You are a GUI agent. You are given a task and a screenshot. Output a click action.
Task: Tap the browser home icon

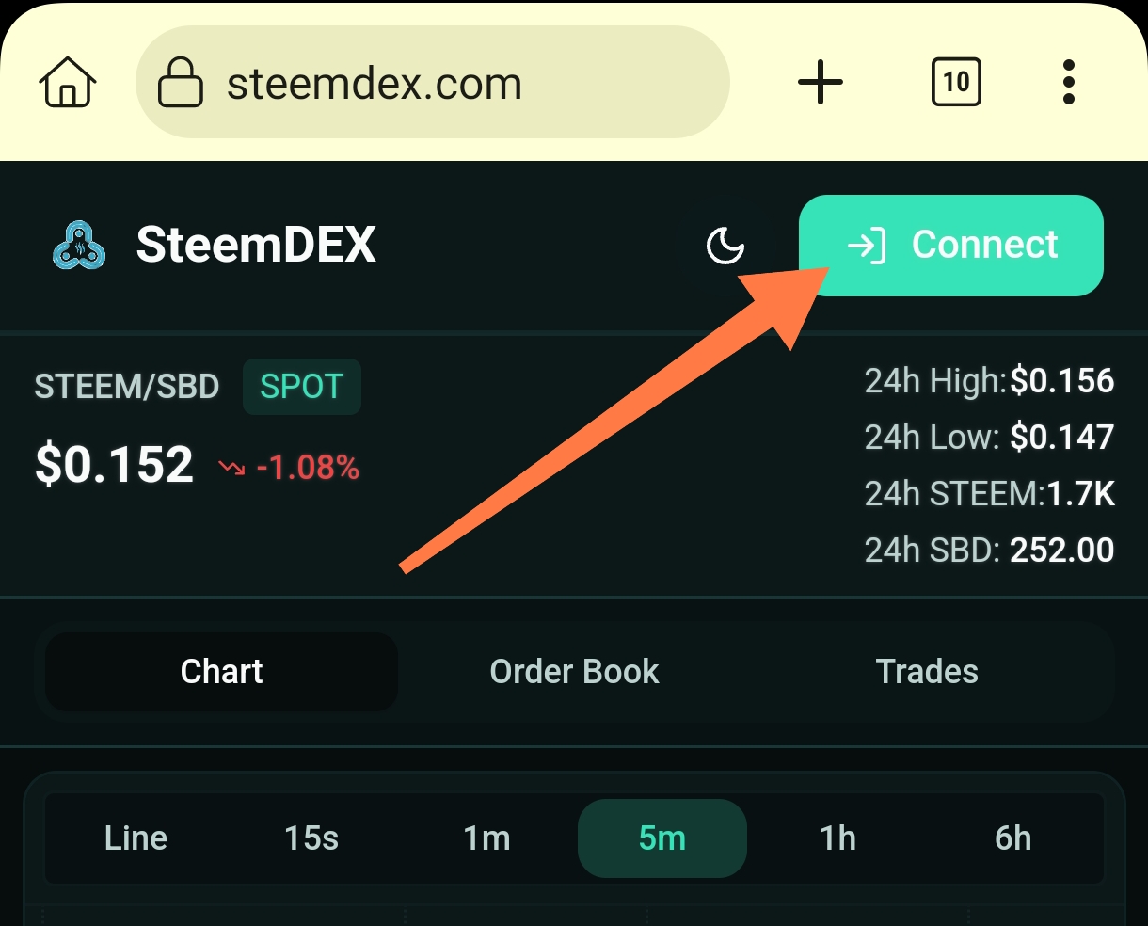[68, 83]
